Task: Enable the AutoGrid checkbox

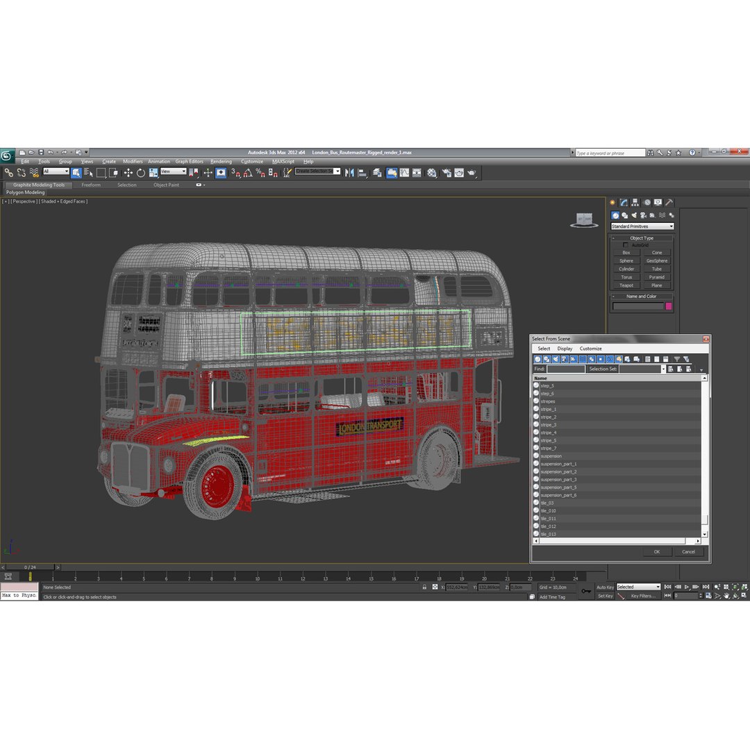Action: point(625,245)
